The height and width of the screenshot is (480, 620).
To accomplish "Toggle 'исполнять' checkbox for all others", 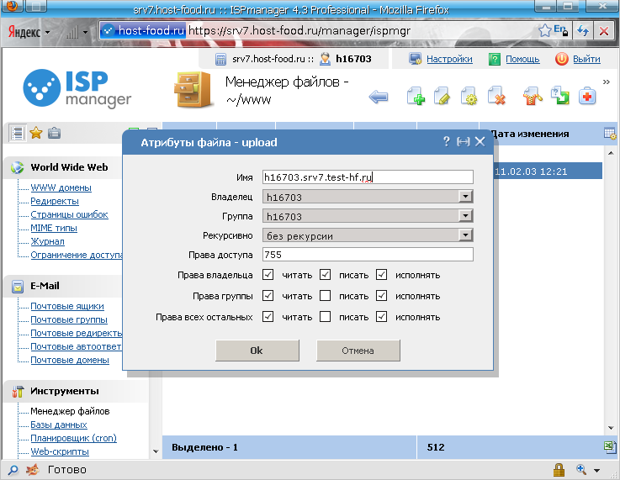I will pyautogui.click(x=382, y=317).
